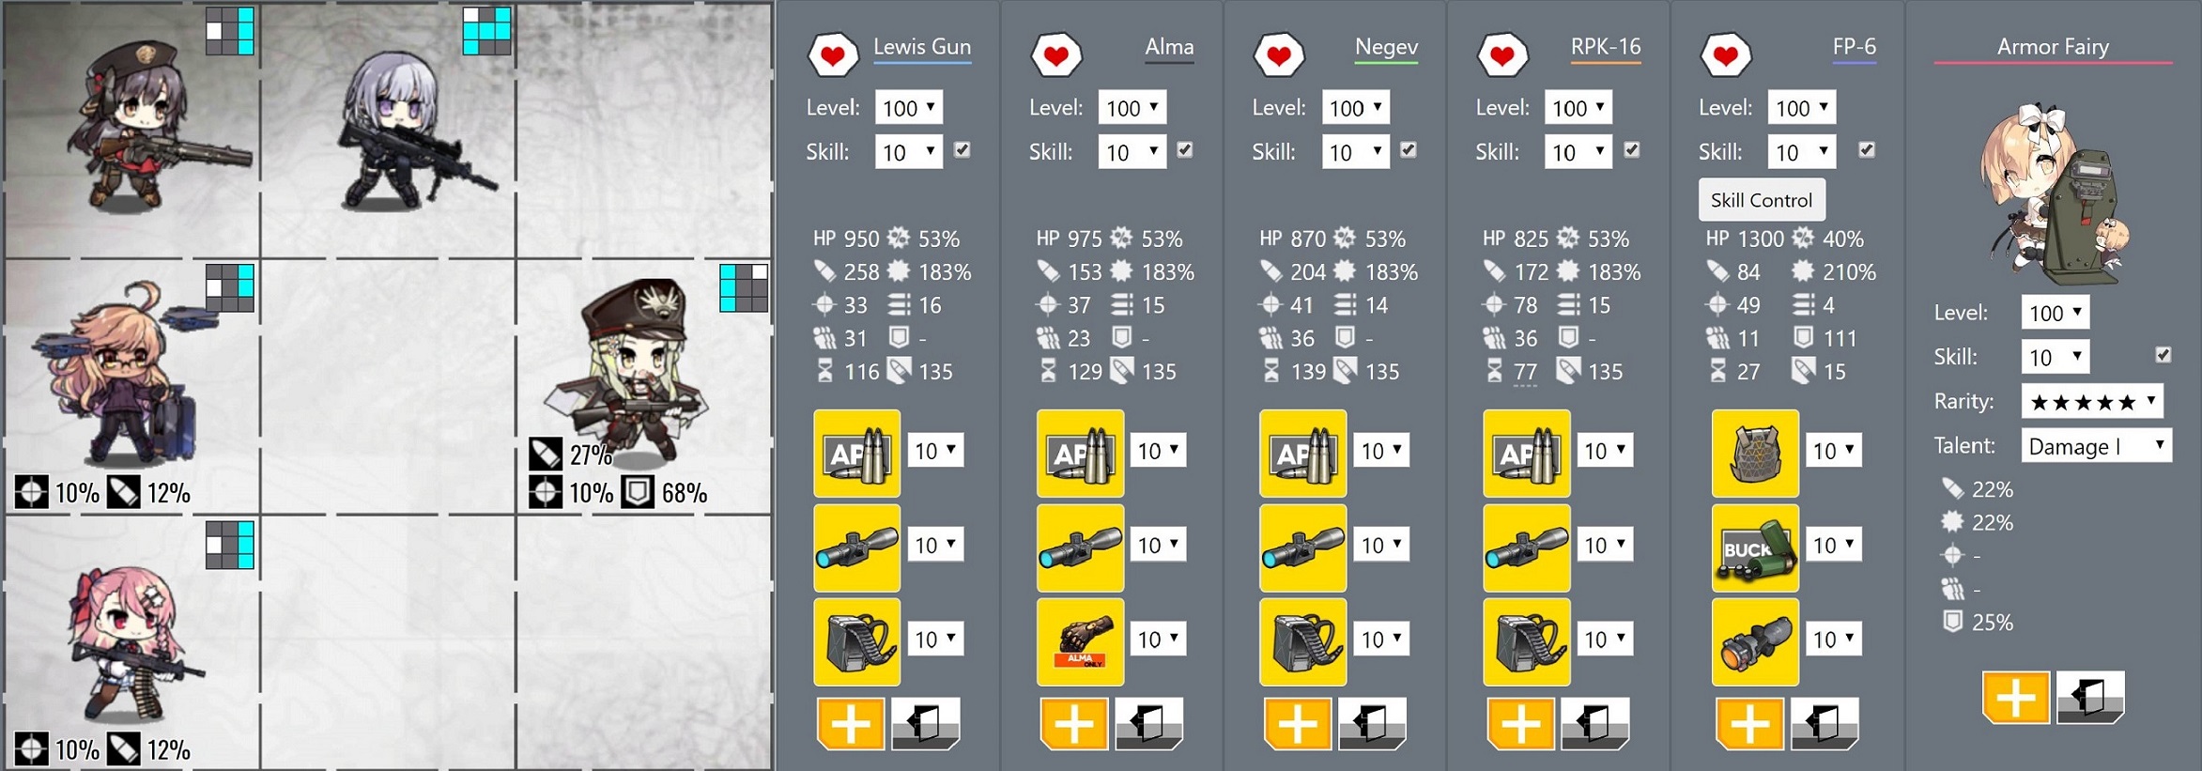
Task: Click the yellow plus button under Negev
Action: pyautogui.click(x=1298, y=723)
